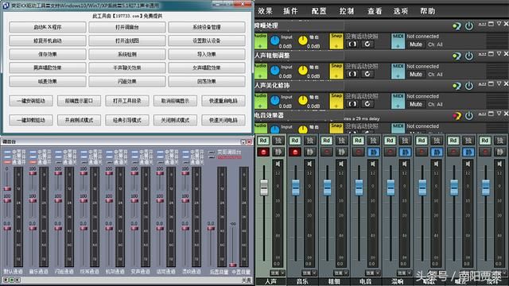
Task: Click 系统设备管理 button
Action: click(207, 27)
